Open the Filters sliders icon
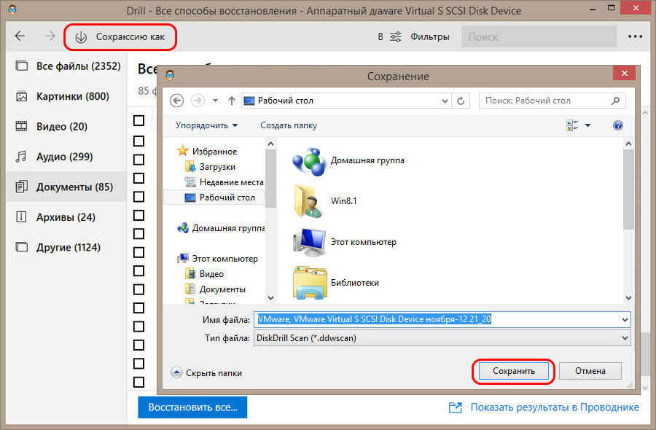 click(395, 37)
